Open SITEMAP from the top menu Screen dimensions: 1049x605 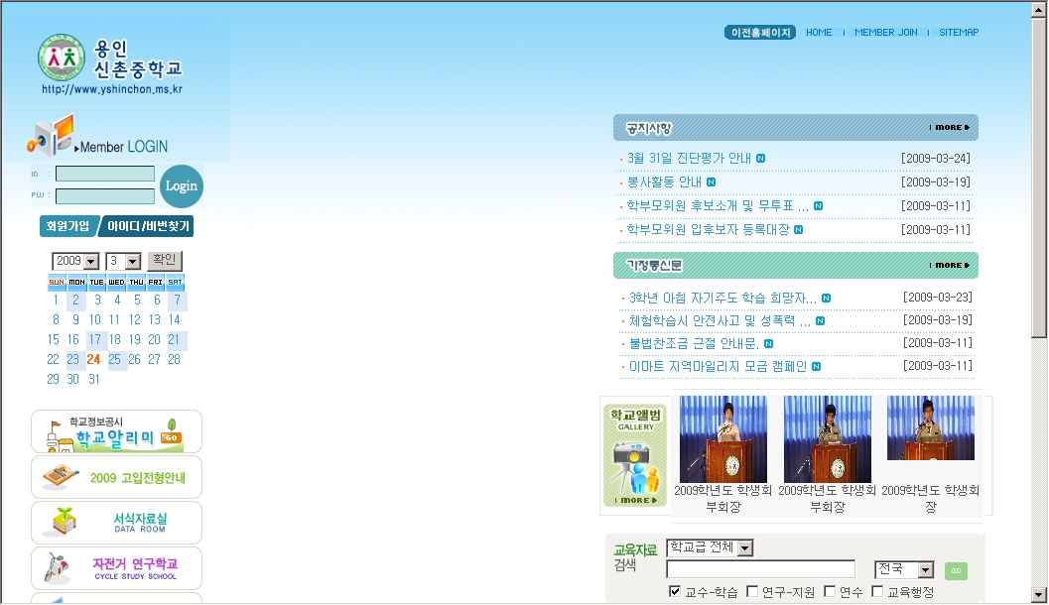(959, 33)
